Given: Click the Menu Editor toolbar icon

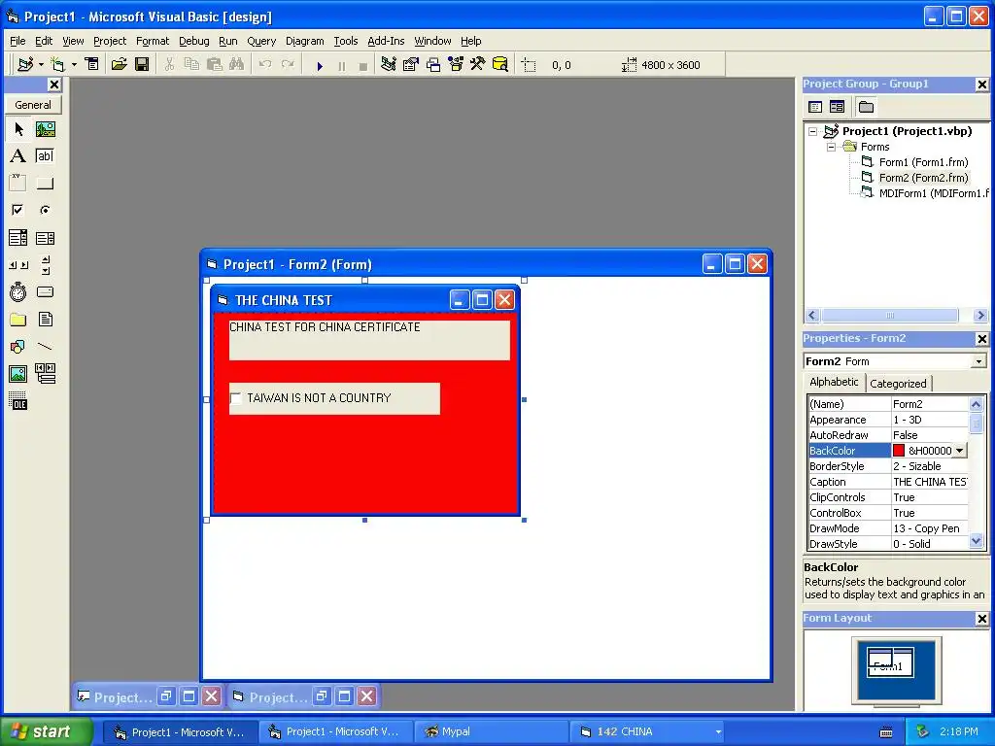Looking at the screenshot, I should pos(92,65).
